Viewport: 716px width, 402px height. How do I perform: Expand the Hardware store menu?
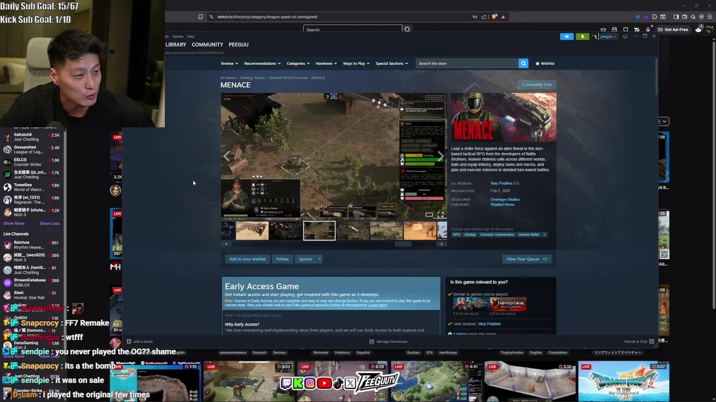point(326,63)
